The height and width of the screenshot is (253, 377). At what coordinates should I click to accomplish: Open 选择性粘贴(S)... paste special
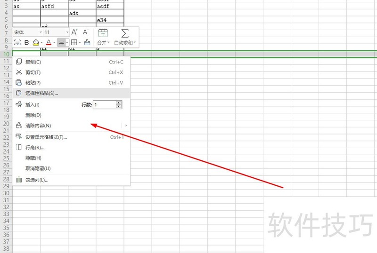tap(71, 93)
